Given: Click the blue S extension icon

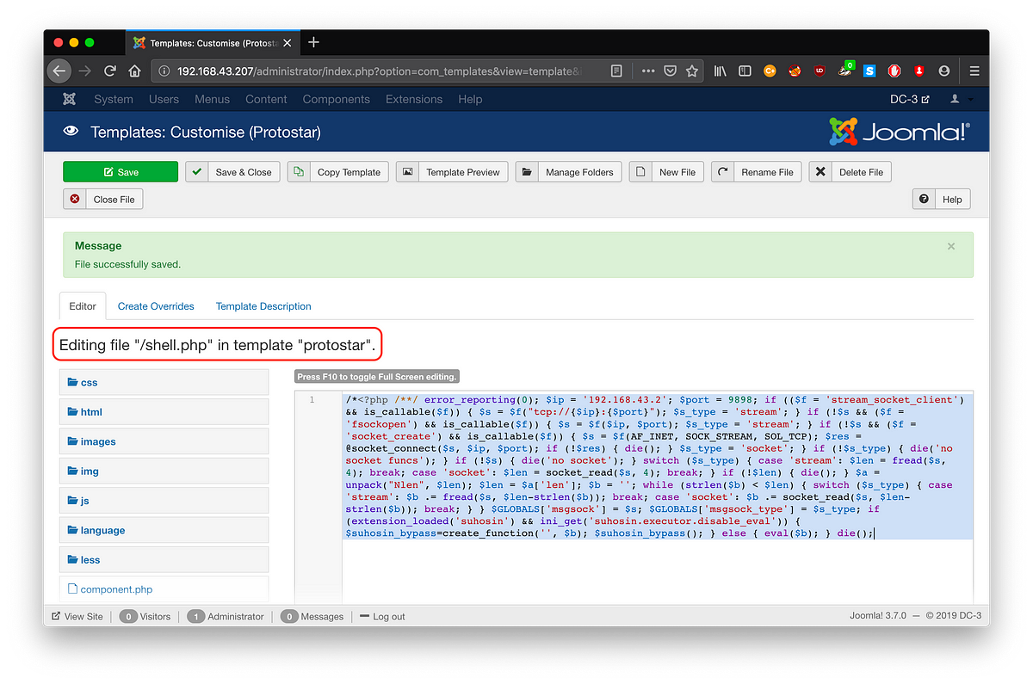Looking at the screenshot, I should [x=869, y=71].
